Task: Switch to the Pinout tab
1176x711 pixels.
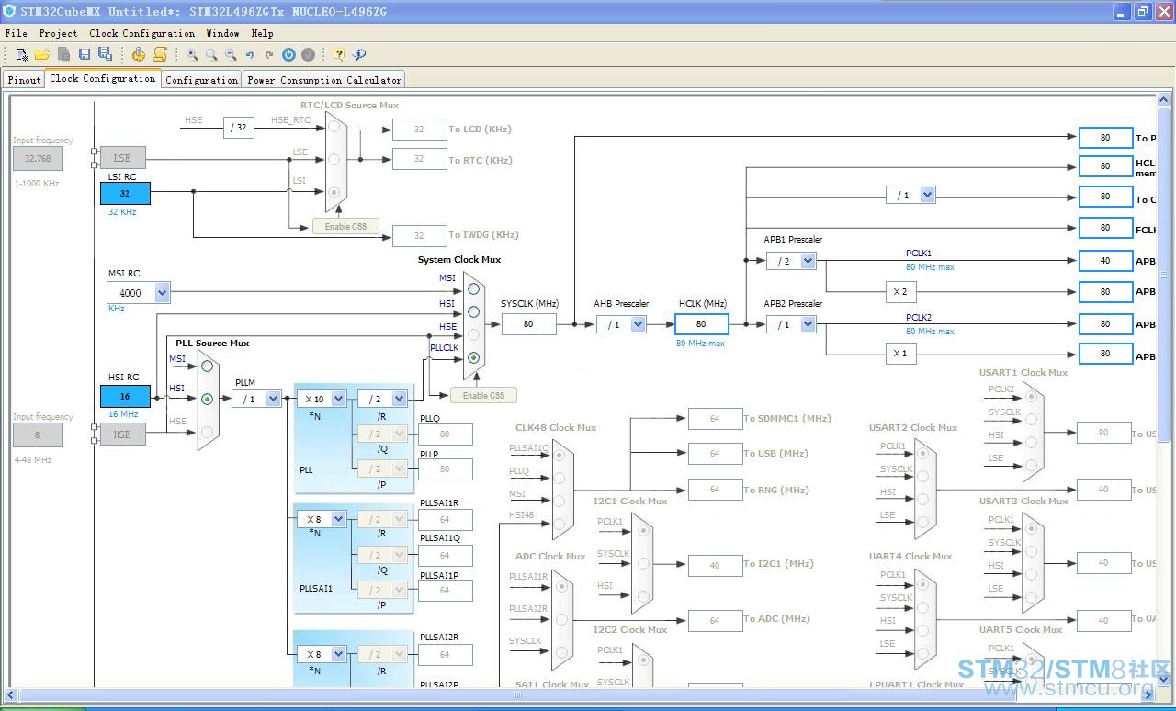Action: [x=24, y=80]
